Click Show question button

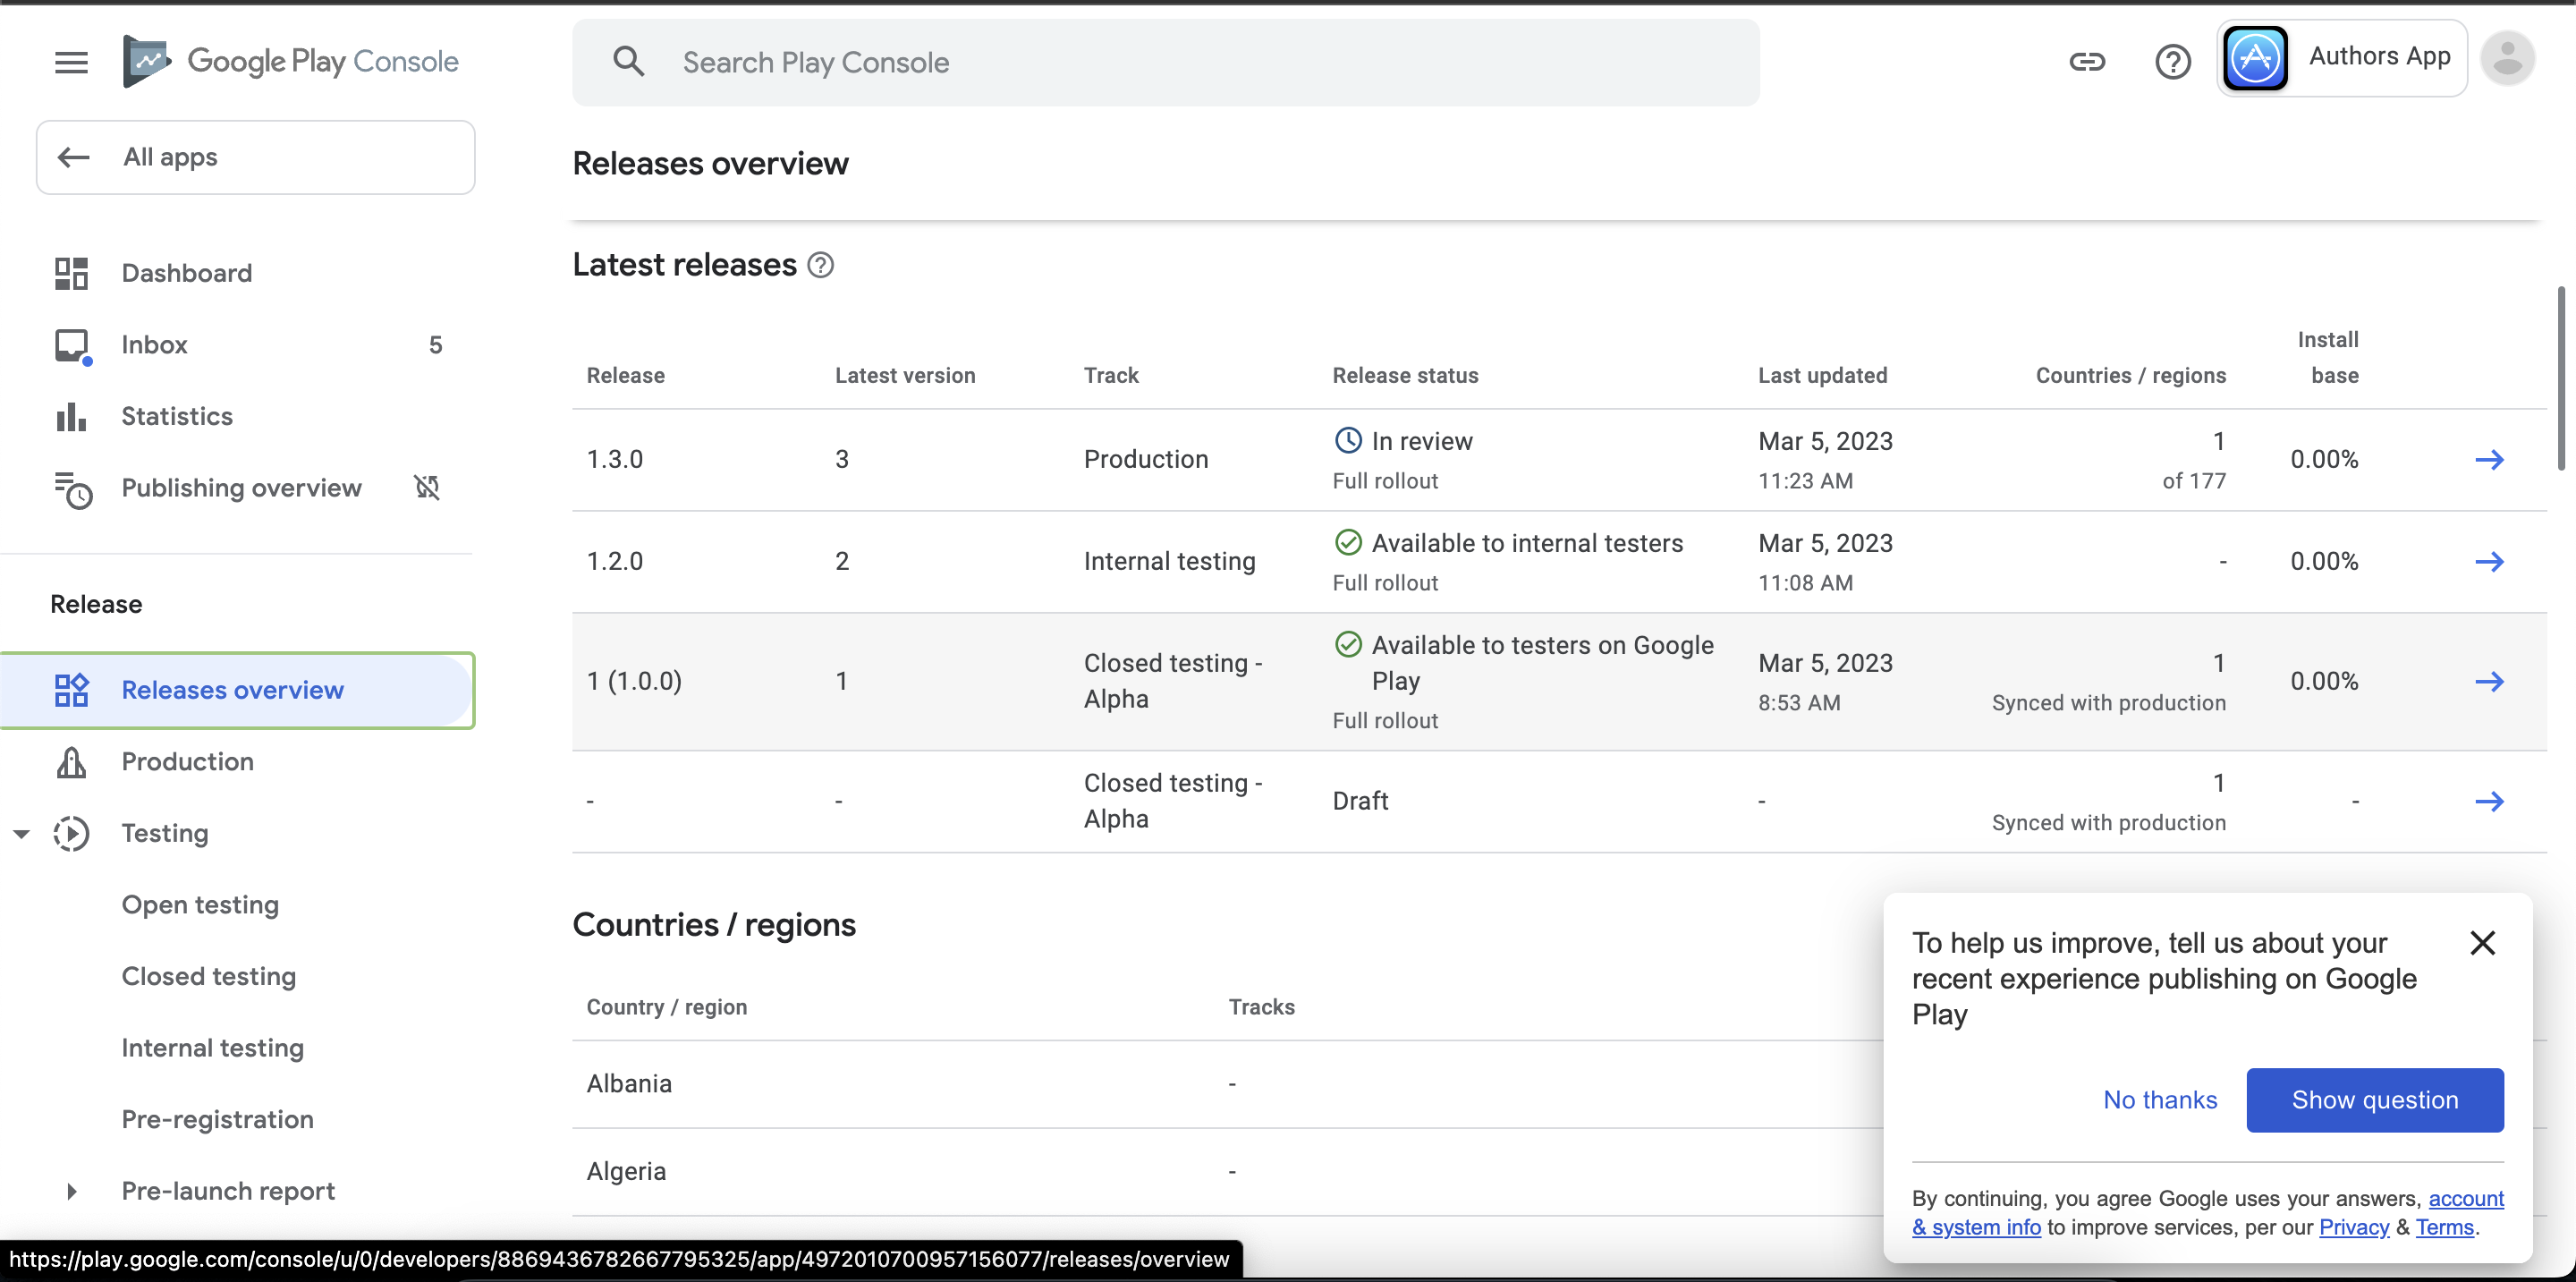point(2375,1100)
